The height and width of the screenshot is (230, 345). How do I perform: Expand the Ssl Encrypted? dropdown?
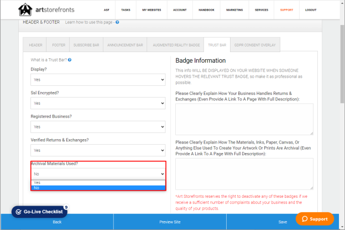(x=98, y=103)
